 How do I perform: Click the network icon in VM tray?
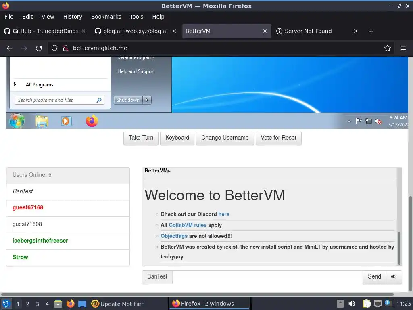[x=369, y=121]
